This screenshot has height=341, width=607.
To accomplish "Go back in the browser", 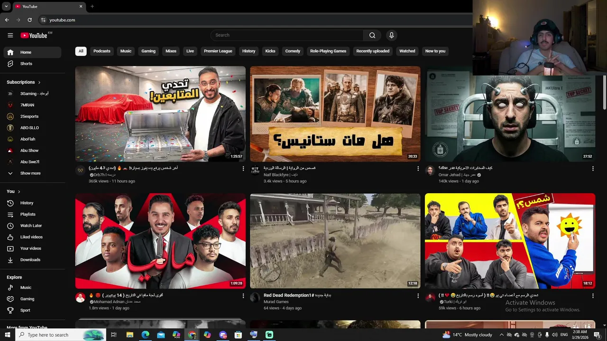I will click(7, 20).
